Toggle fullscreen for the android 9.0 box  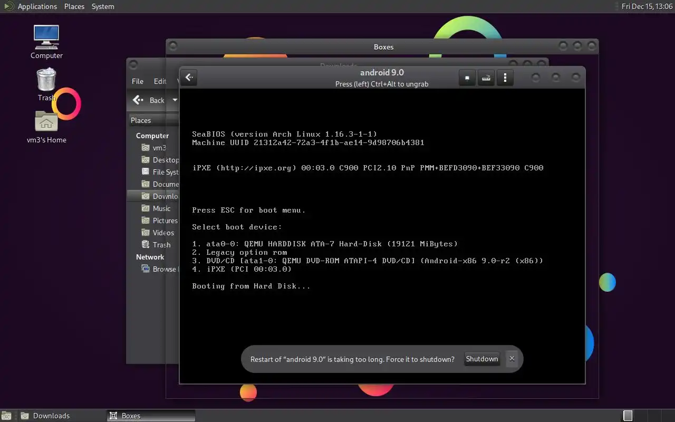pos(467,78)
